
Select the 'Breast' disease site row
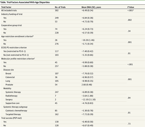coord(8,73)
